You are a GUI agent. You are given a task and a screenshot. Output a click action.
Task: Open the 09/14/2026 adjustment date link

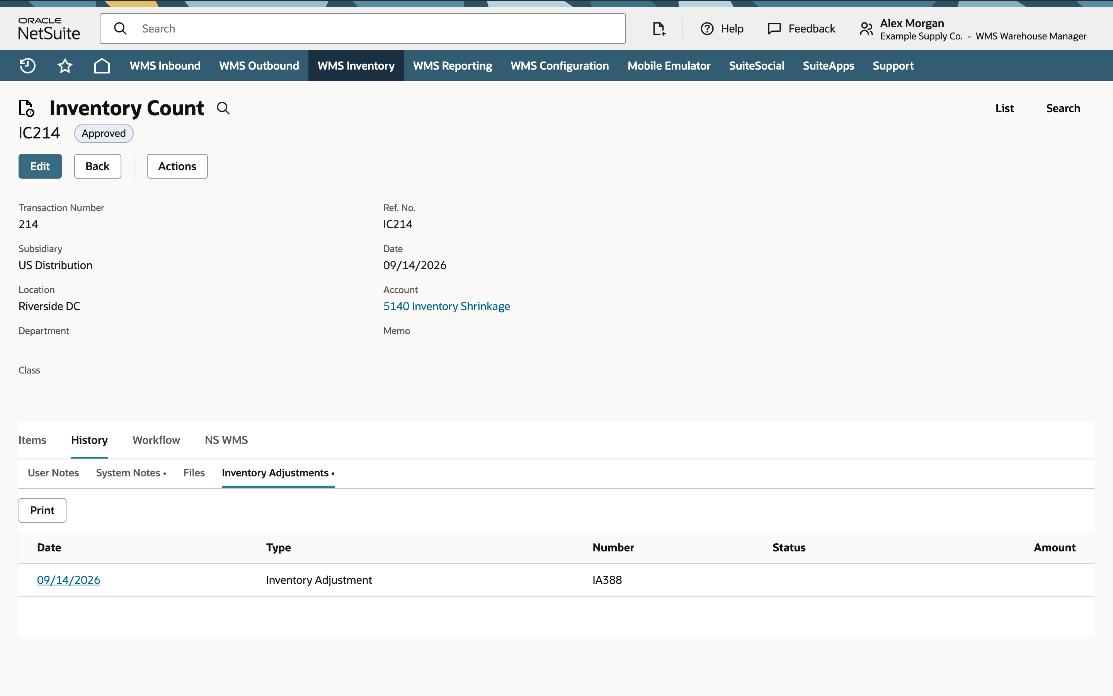pyautogui.click(x=68, y=580)
